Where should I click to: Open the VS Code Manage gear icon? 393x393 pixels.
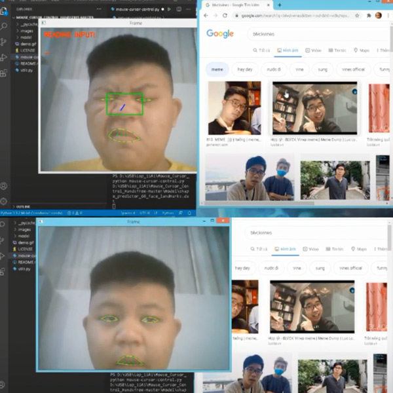tap(4, 201)
